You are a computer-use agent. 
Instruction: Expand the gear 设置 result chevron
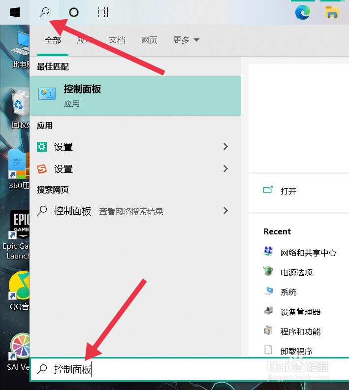tap(225, 147)
